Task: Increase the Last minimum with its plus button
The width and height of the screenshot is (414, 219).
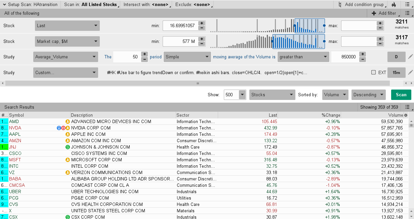Action: pos(202,23)
